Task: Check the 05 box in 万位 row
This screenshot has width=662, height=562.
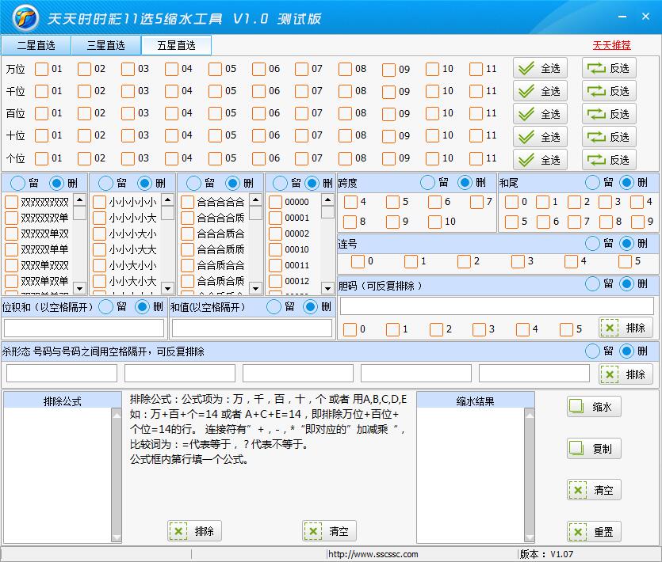Action: click(216, 69)
